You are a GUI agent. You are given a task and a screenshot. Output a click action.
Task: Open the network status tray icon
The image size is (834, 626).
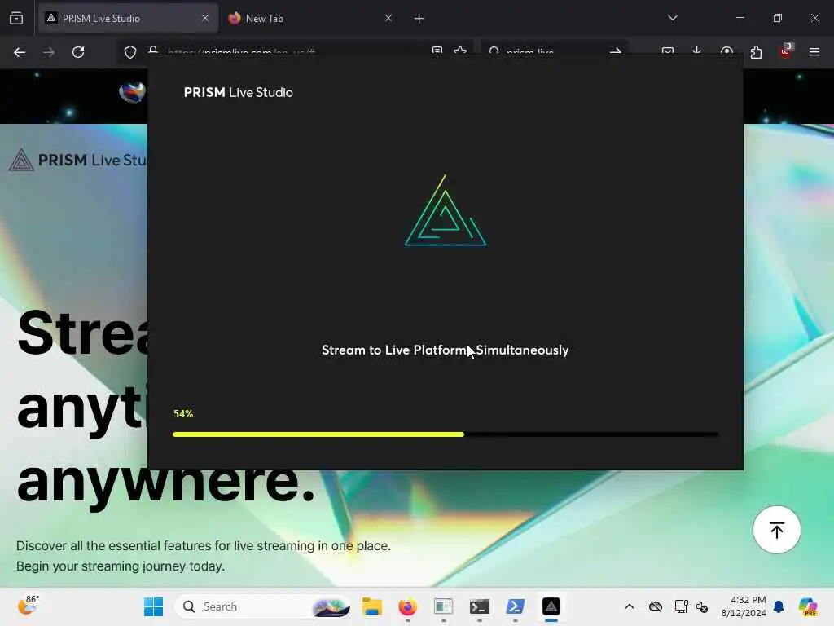click(681, 606)
